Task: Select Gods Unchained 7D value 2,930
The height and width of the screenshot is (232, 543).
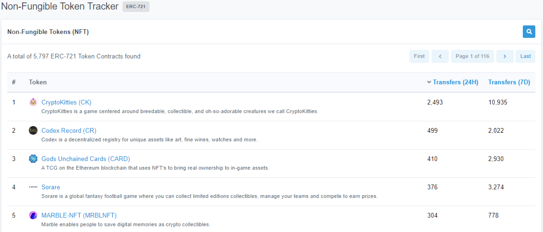Action: (496, 159)
